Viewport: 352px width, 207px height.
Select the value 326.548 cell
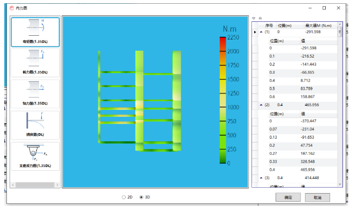click(x=308, y=162)
